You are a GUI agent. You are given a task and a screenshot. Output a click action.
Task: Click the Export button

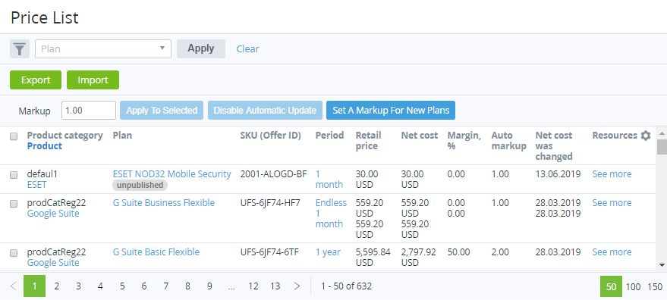coord(36,80)
